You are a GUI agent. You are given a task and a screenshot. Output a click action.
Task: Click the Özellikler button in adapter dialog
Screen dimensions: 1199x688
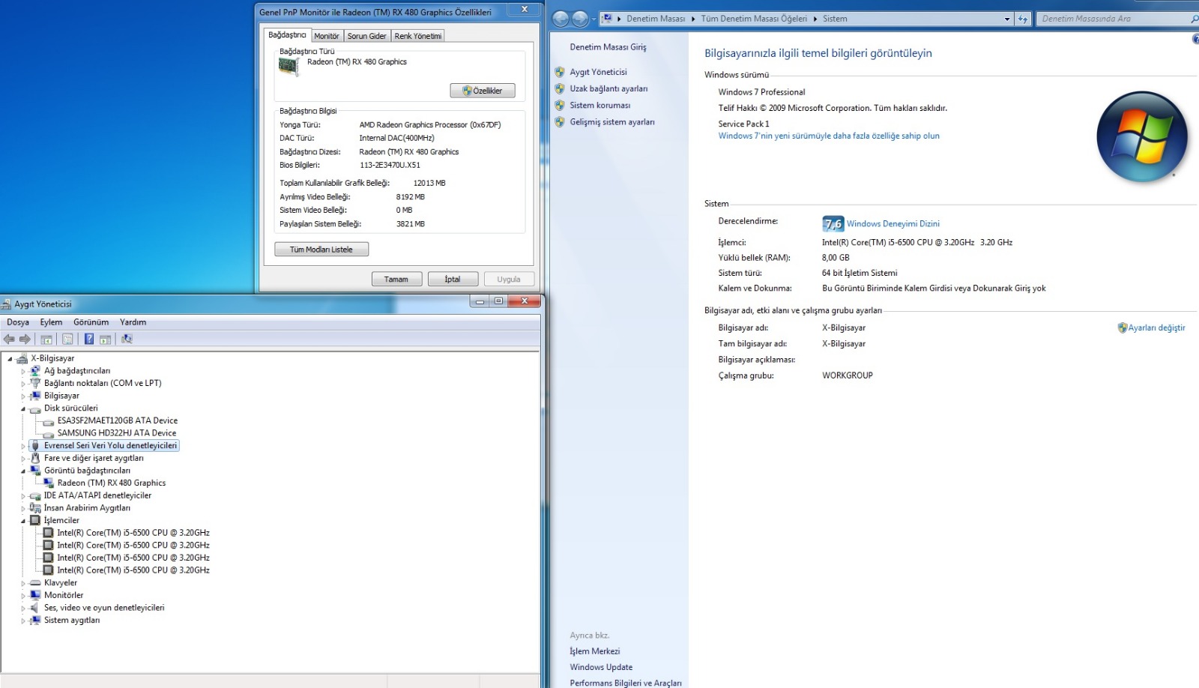[x=483, y=91]
